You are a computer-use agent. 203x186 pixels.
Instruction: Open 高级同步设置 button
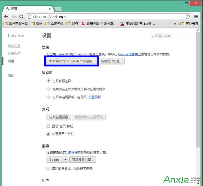[x=112, y=61]
